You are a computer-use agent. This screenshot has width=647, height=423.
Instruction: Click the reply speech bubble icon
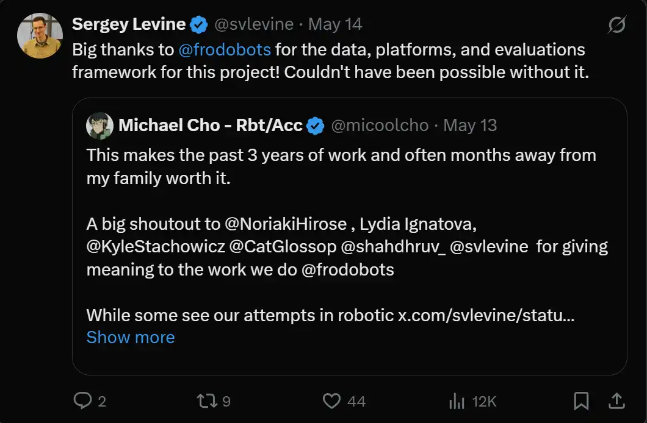pyautogui.click(x=82, y=400)
